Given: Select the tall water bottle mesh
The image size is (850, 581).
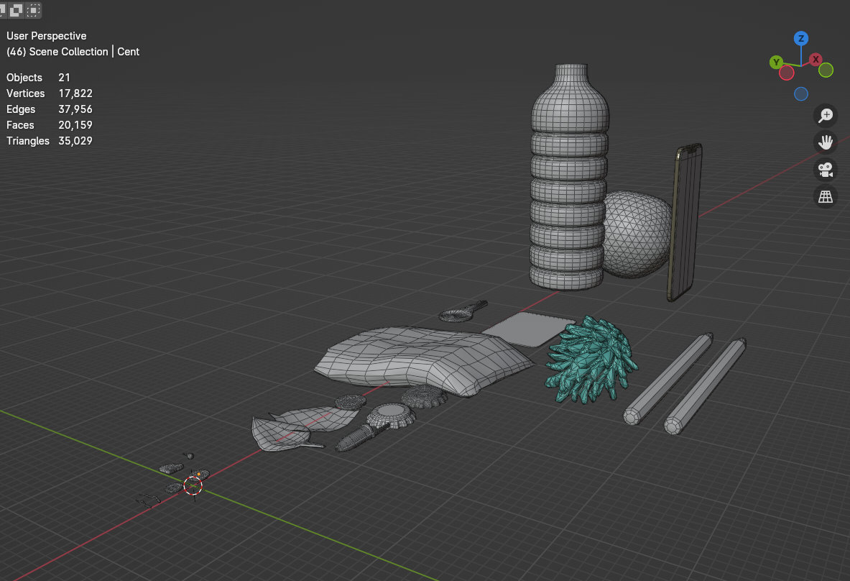Looking at the screenshot, I should (x=568, y=179).
